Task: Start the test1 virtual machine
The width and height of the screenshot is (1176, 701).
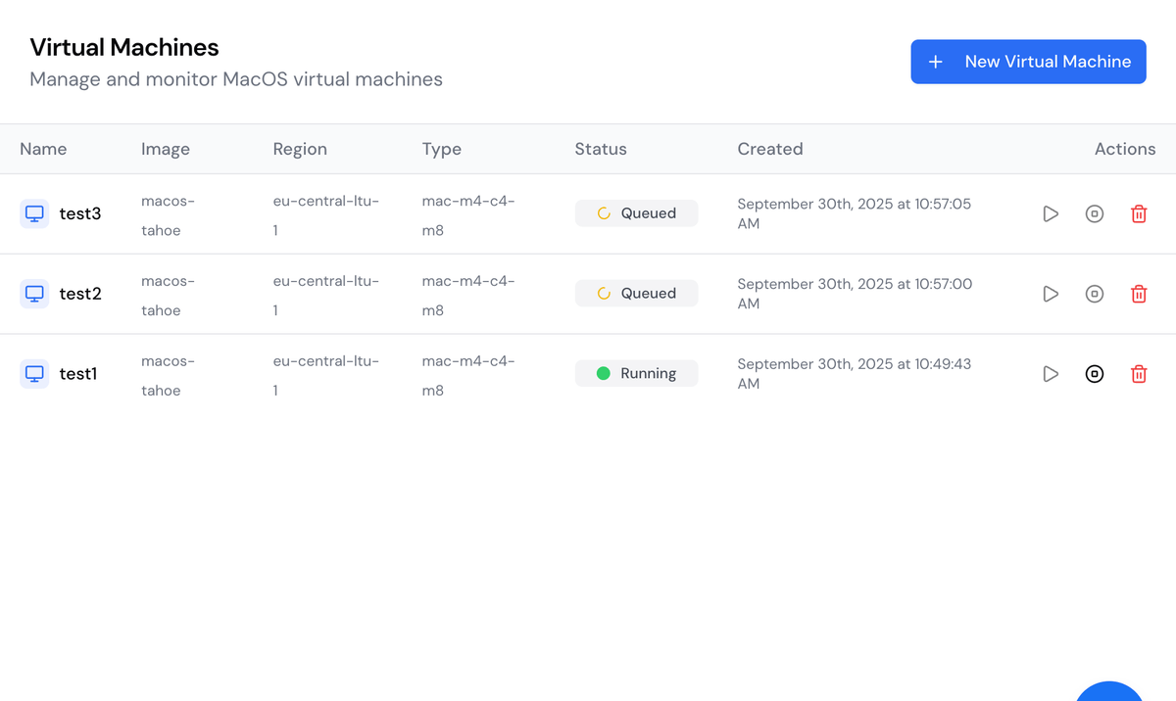Action: click(x=1051, y=373)
